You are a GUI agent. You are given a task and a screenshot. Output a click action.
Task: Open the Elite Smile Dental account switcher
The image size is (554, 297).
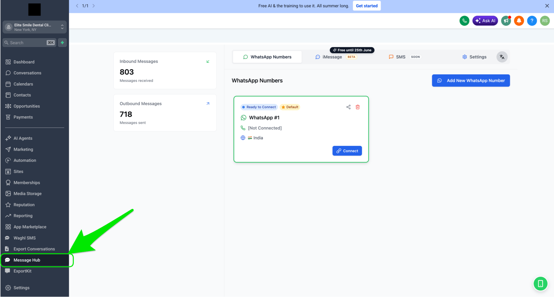tap(35, 27)
